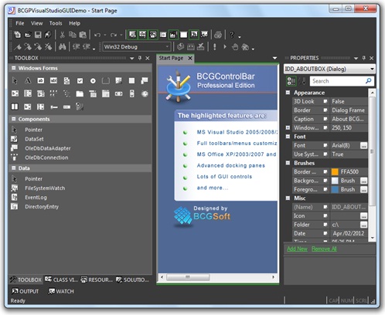
Task: Collapse the Data toolbox group
Action: (14, 168)
